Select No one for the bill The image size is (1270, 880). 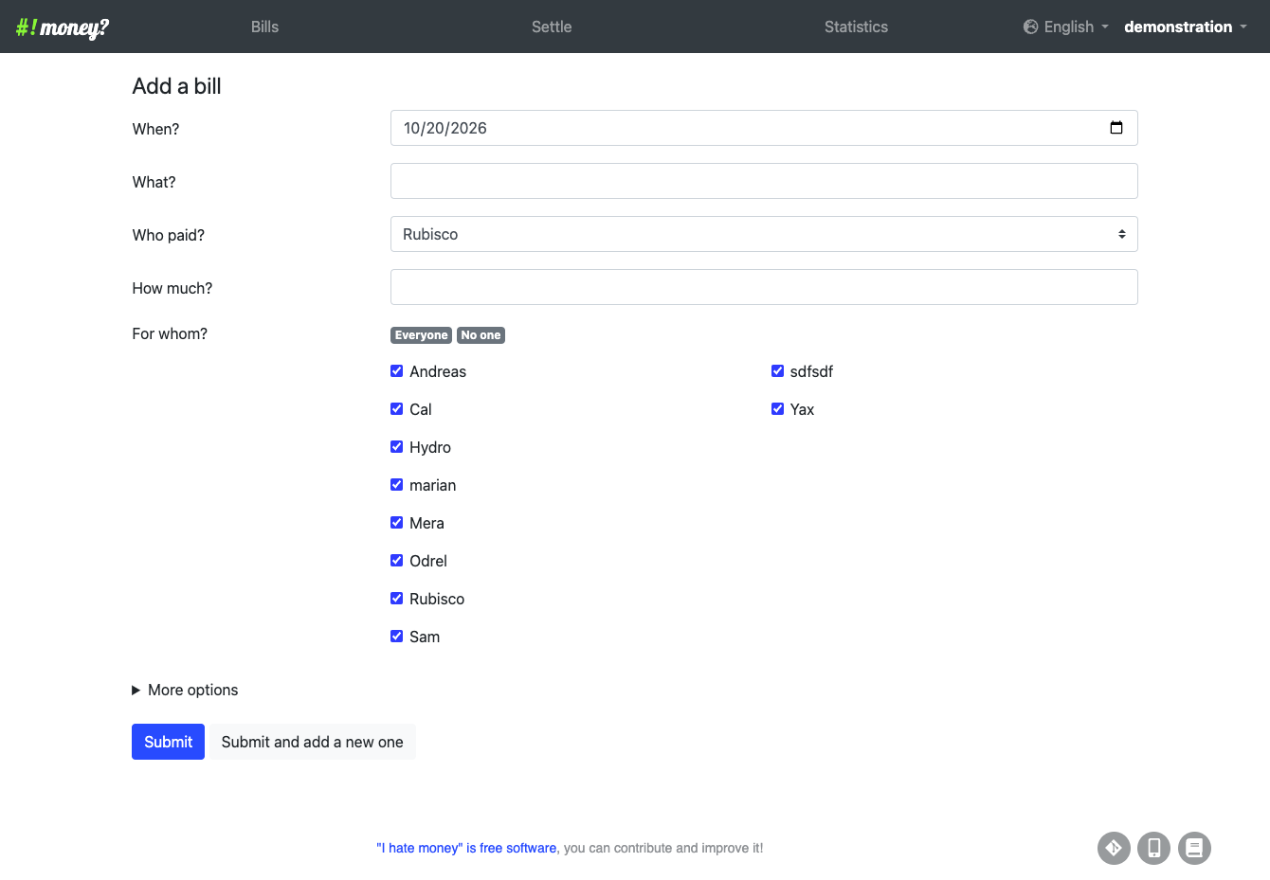coord(481,335)
